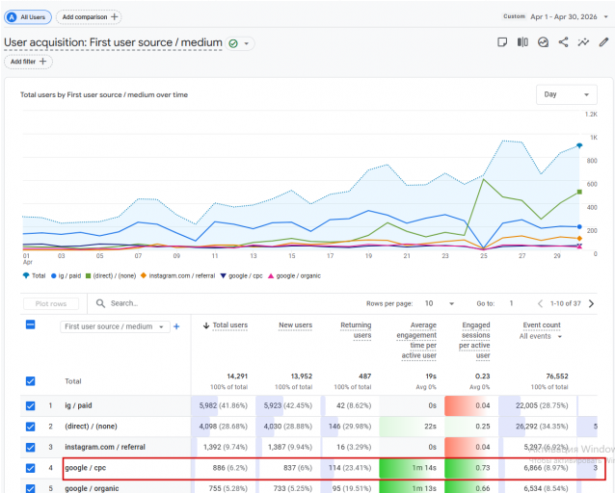Click Event count column header

pyautogui.click(x=542, y=325)
